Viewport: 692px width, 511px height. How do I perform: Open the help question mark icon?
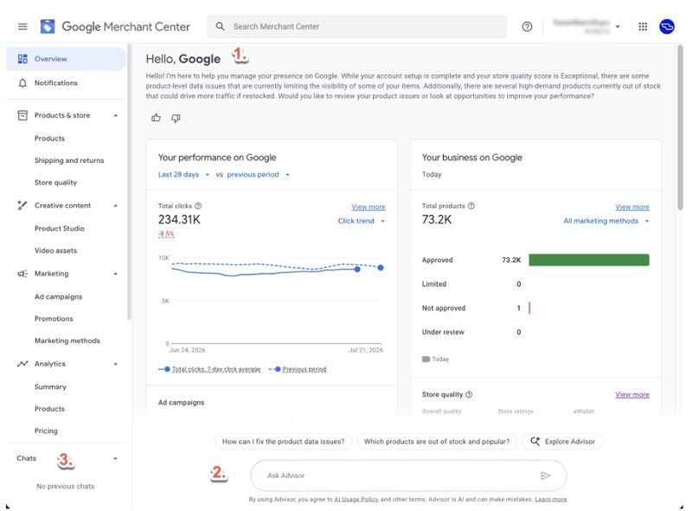527,27
